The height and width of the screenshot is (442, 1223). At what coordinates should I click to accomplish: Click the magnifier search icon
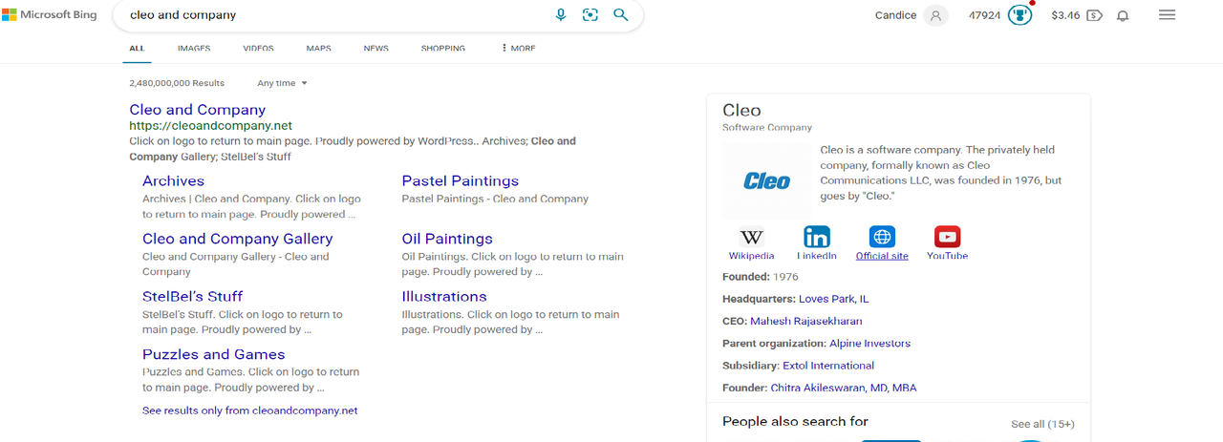[x=621, y=15]
